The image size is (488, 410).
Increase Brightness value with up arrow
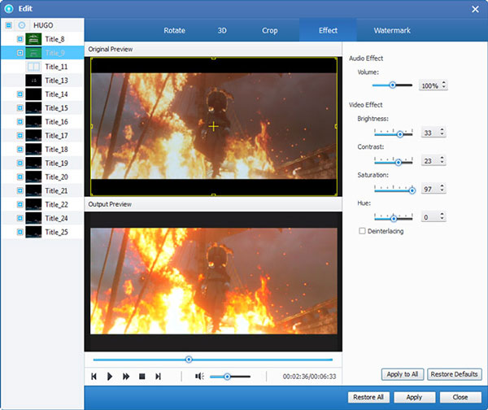[x=443, y=130]
